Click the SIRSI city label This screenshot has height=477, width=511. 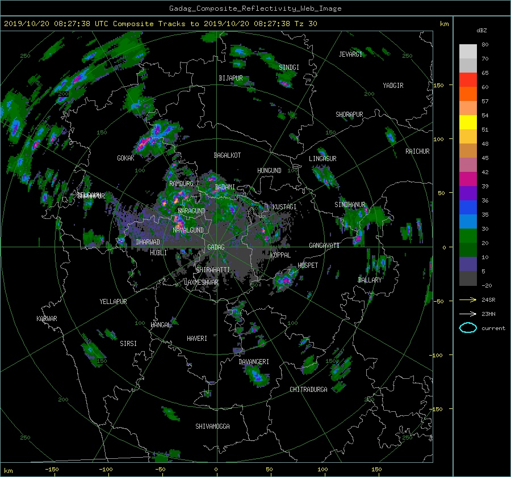(128, 344)
